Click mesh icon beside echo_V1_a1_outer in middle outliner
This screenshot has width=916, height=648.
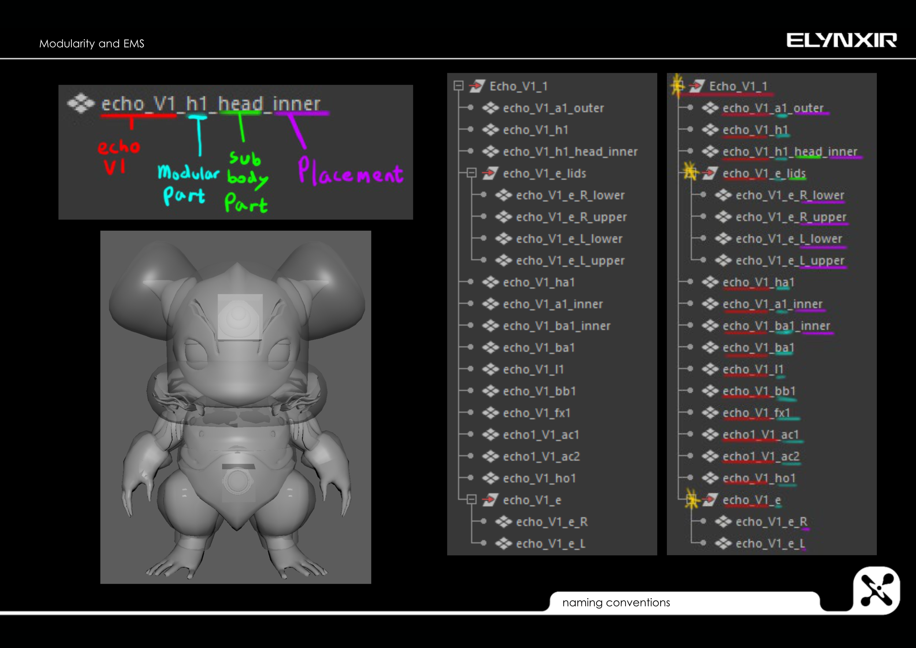490,108
